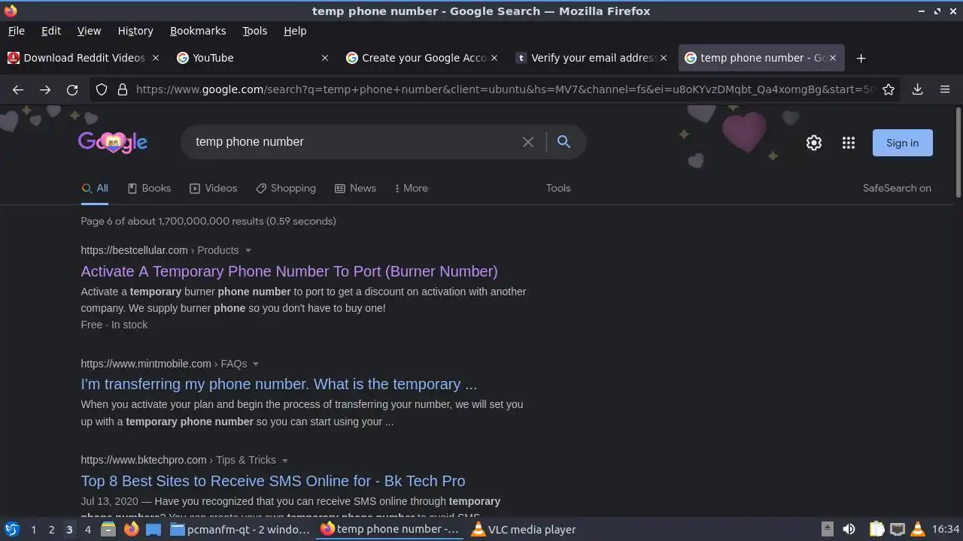Open the Help menu
Screen dimensions: 963x541
tap(295, 31)
